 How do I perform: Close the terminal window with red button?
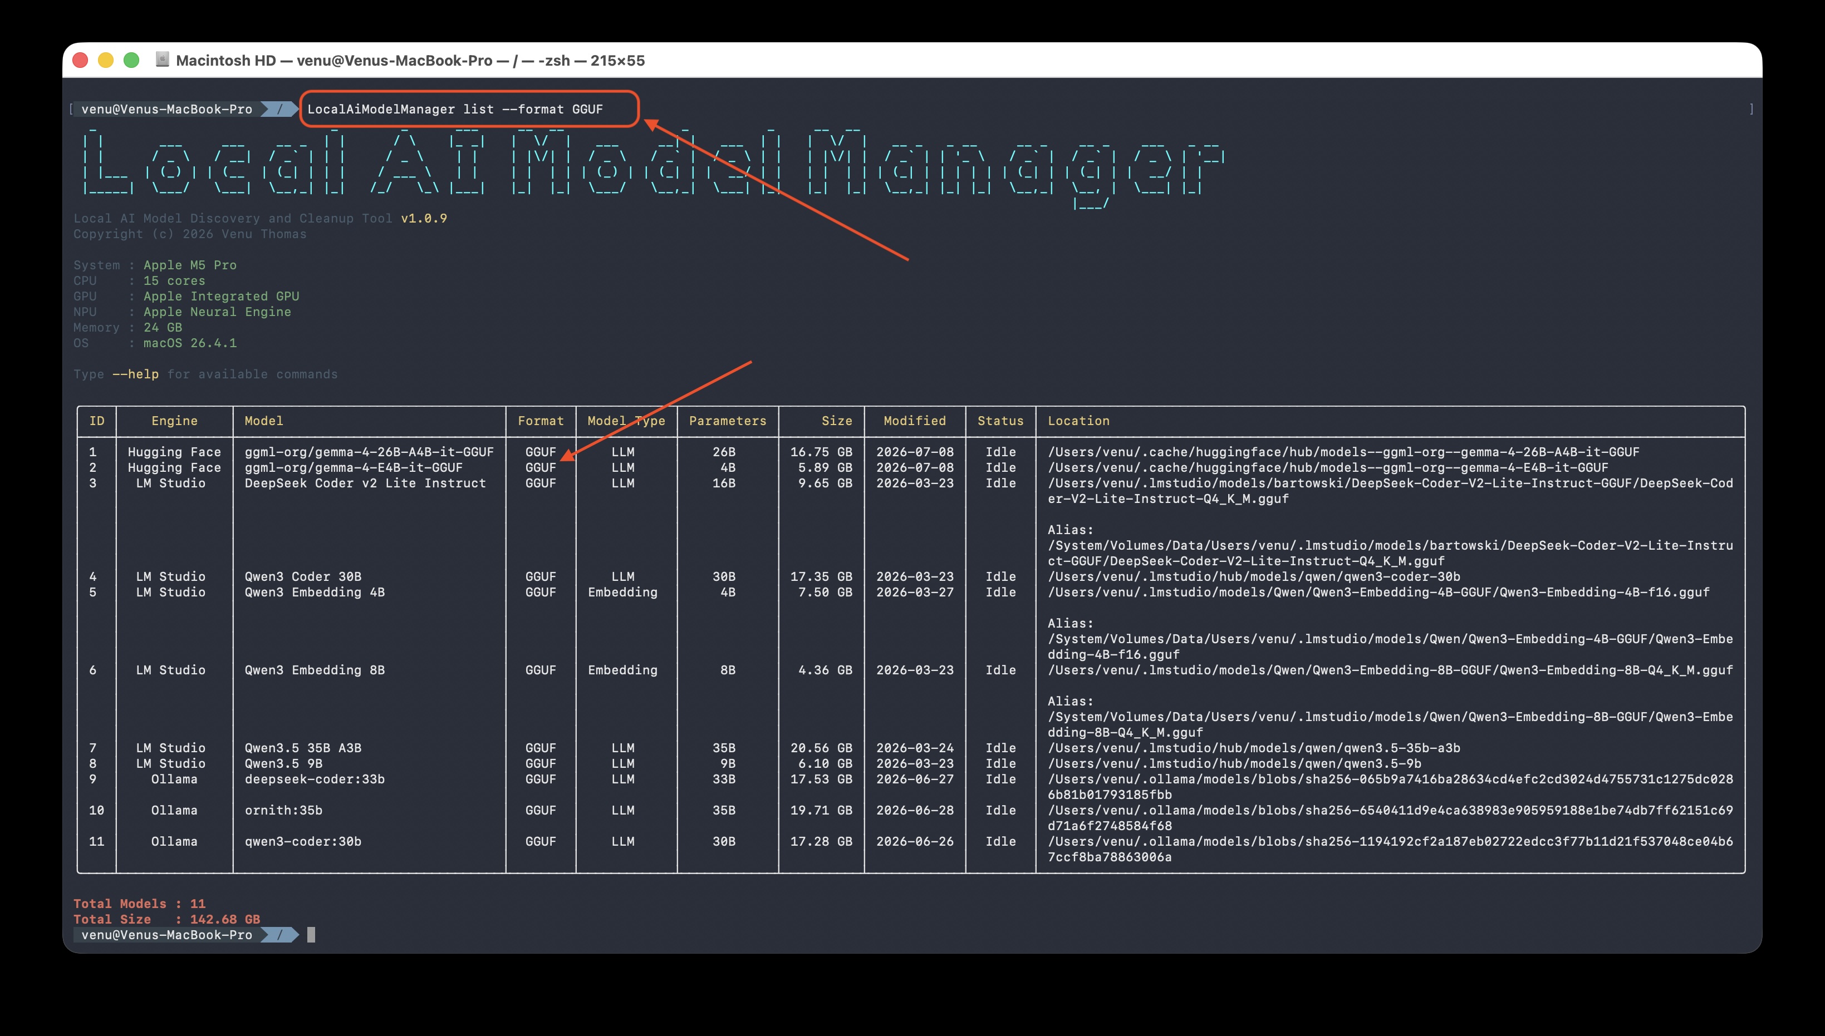[x=80, y=61]
